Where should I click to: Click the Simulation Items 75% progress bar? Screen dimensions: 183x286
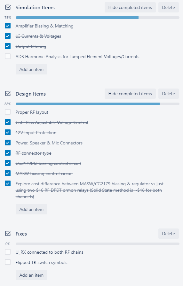click(x=98, y=18)
